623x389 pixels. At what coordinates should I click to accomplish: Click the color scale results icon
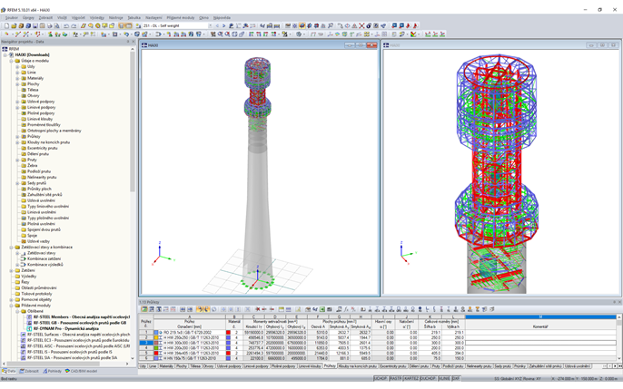[x=413, y=34]
